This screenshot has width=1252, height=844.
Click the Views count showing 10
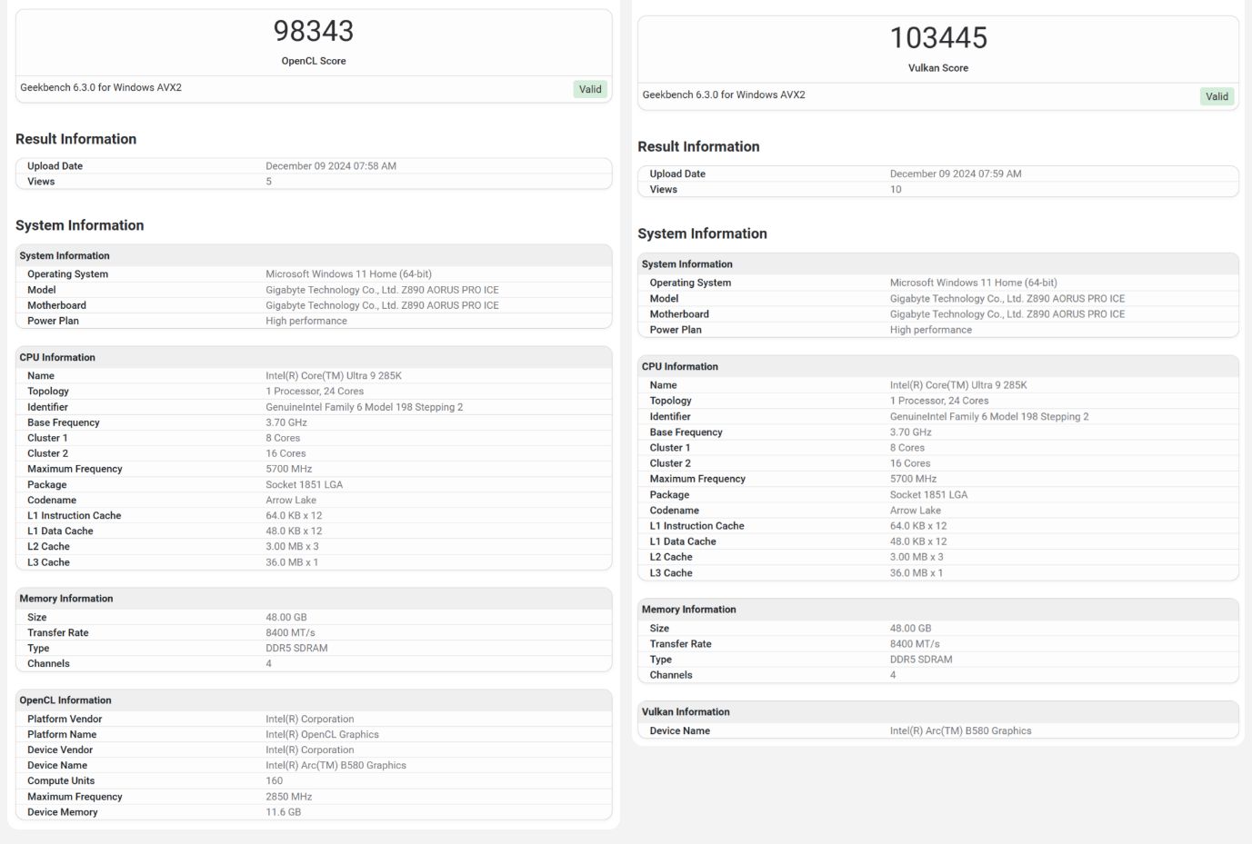[896, 190]
